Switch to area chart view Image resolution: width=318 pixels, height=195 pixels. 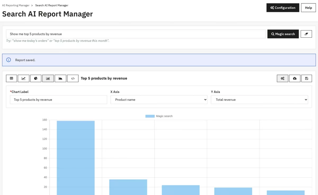pos(60,78)
